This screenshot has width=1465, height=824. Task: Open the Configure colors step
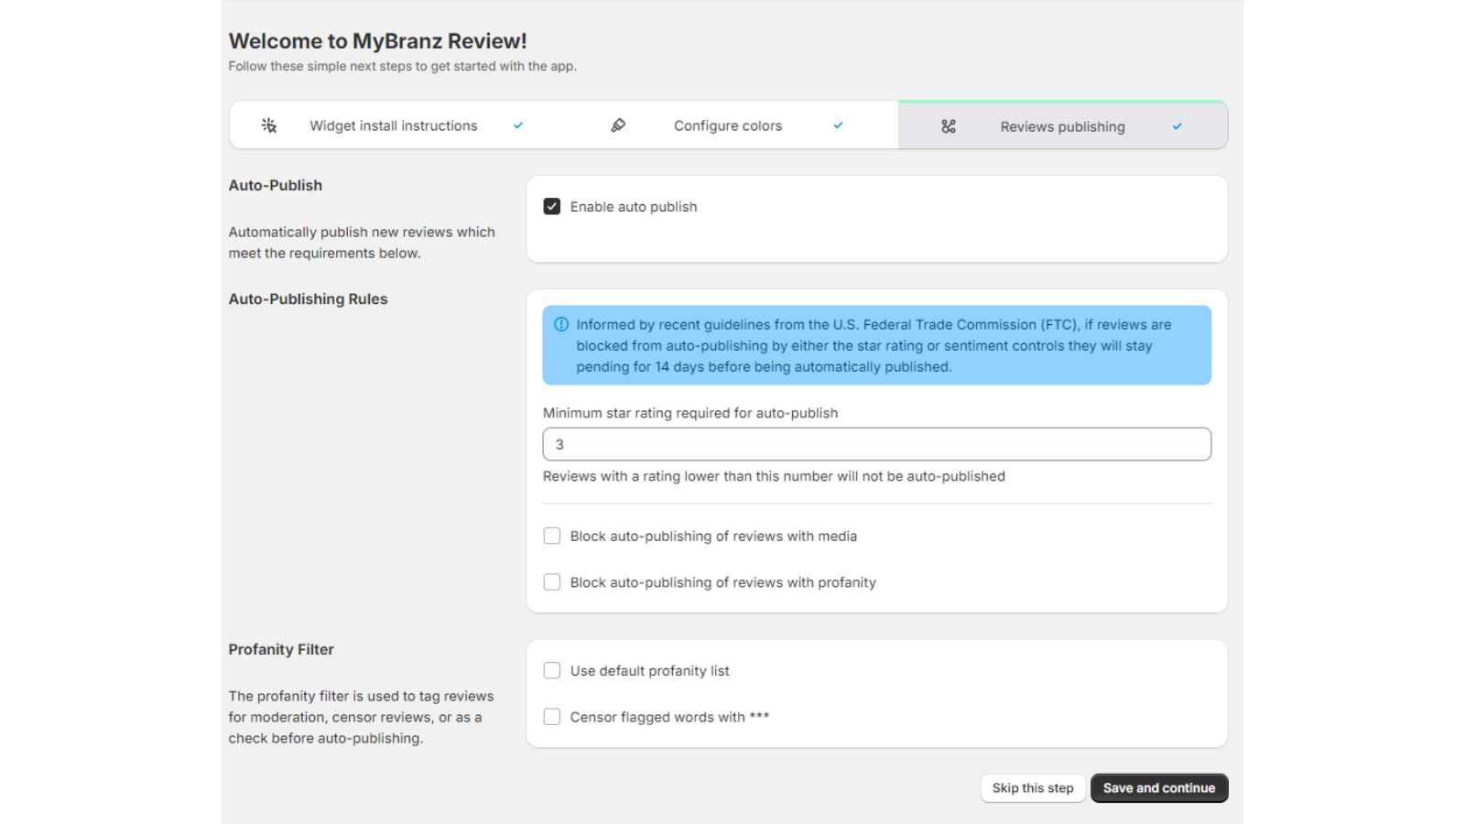[728, 125]
